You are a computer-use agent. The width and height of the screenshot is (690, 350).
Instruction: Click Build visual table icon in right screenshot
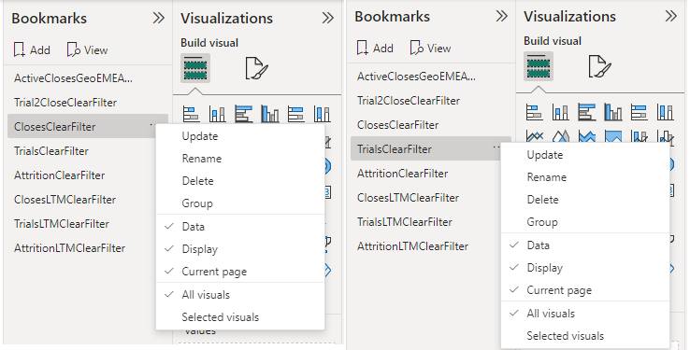click(539, 66)
